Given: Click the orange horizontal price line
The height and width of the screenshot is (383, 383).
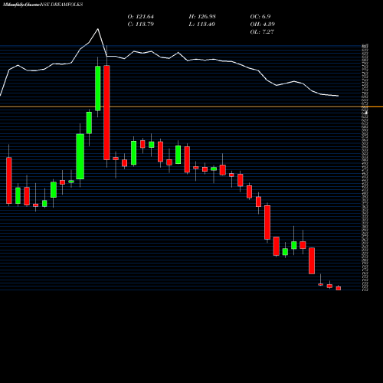Looking at the screenshot, I should [191, 106].
